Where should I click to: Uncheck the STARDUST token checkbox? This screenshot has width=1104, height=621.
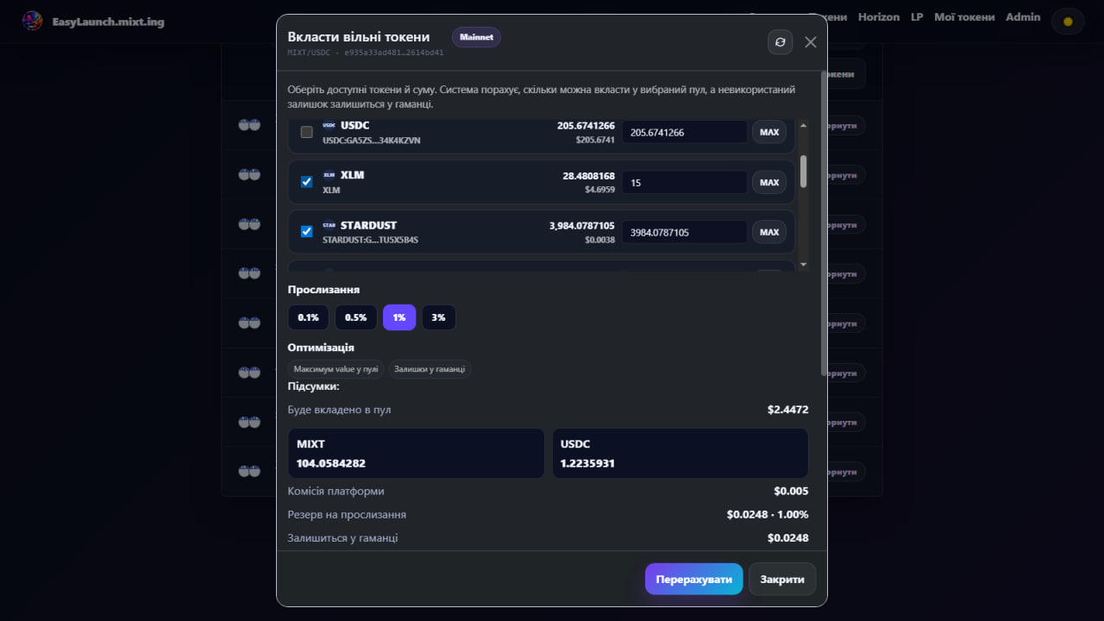pos(306,232)
